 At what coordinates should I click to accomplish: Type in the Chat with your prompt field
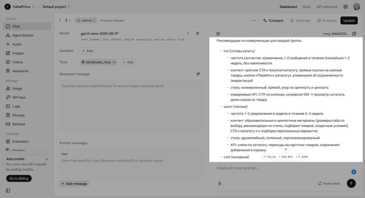[280, 168]
